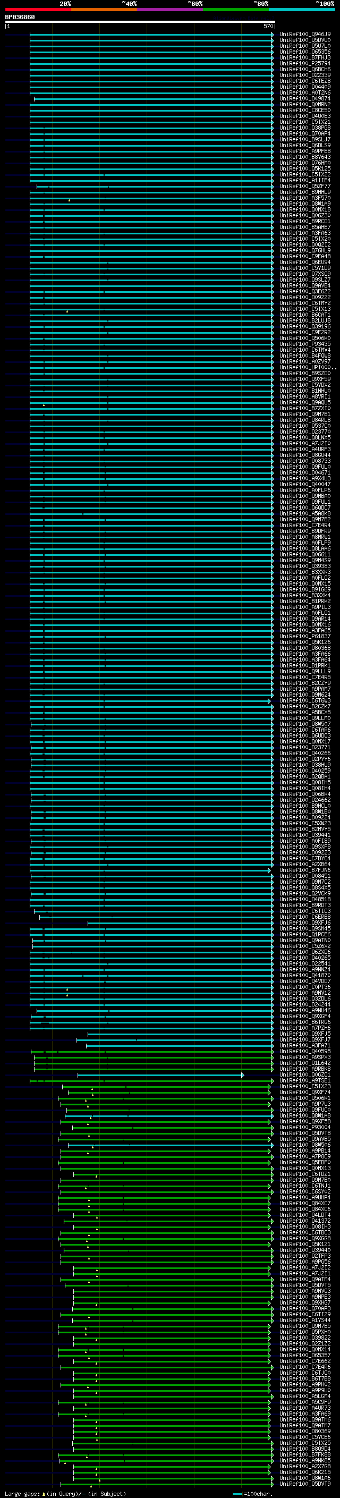This screenshot has height=1498, width=340.
Task: Click the UniRef100_B5AHE7 label
Action: tap(305, 227)
